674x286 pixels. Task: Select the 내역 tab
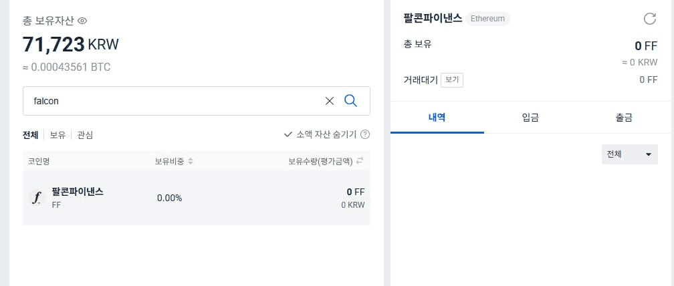click(437, 118)
